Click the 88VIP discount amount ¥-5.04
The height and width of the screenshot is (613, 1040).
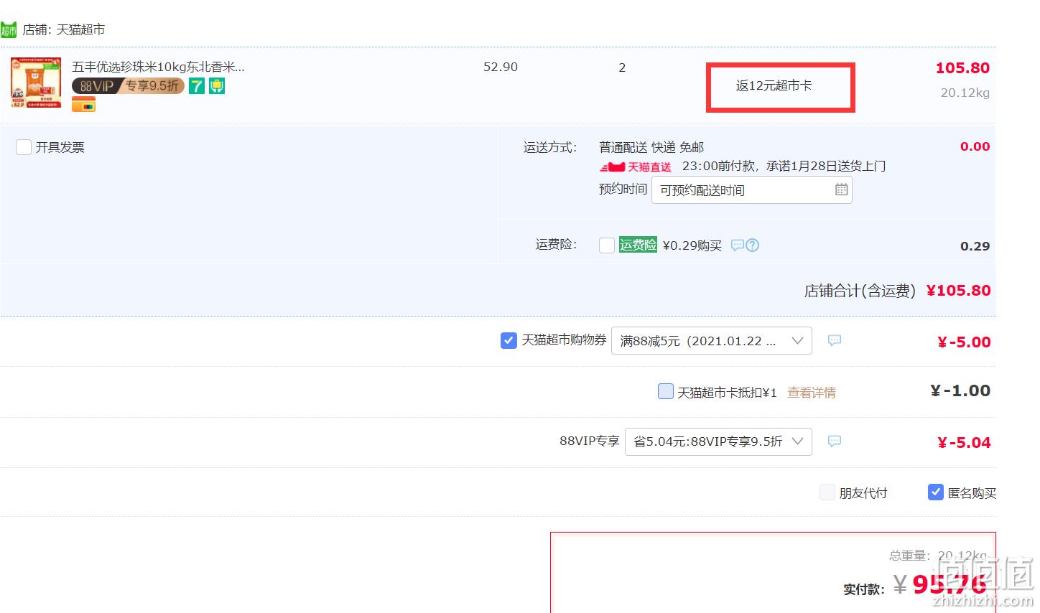(964, 443)
